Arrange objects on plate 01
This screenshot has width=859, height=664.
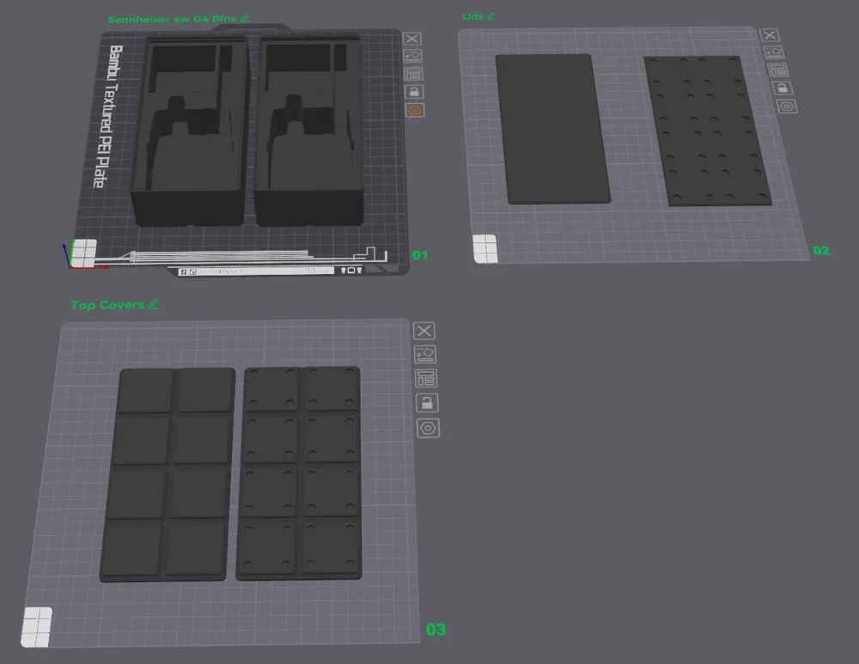(414, 74)
